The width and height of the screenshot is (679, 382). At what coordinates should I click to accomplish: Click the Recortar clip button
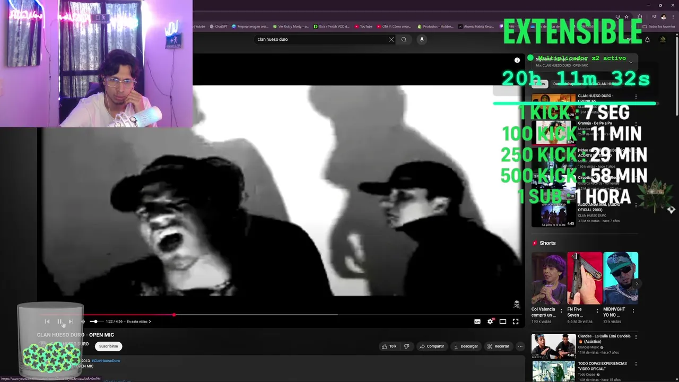pyautogui.click(x=498, y=346)
